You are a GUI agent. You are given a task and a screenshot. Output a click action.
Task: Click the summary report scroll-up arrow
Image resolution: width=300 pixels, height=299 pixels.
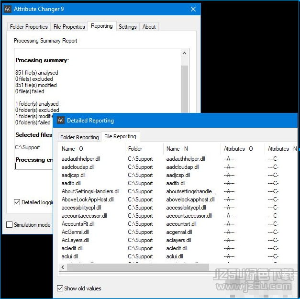coord(184,53)
